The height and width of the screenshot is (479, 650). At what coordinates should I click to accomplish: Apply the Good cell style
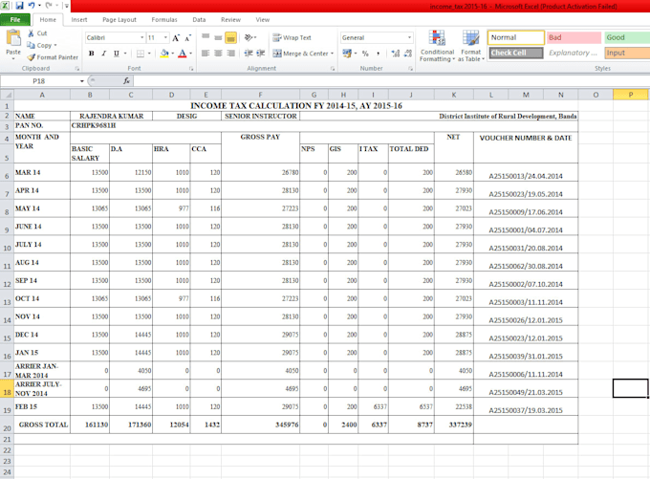tap(627, 37)
